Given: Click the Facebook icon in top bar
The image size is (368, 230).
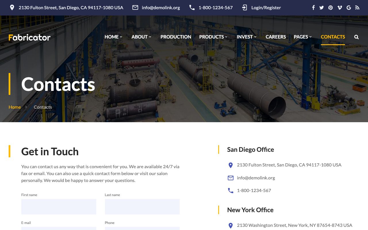Looking at the screenshot, I should (x=313, y=7).
